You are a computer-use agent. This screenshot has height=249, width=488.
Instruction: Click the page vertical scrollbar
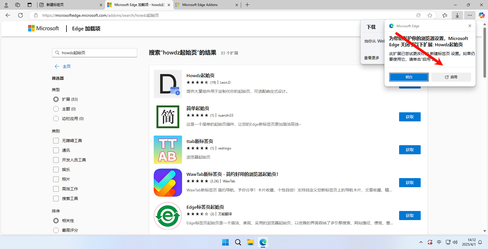tap(485, 53)
